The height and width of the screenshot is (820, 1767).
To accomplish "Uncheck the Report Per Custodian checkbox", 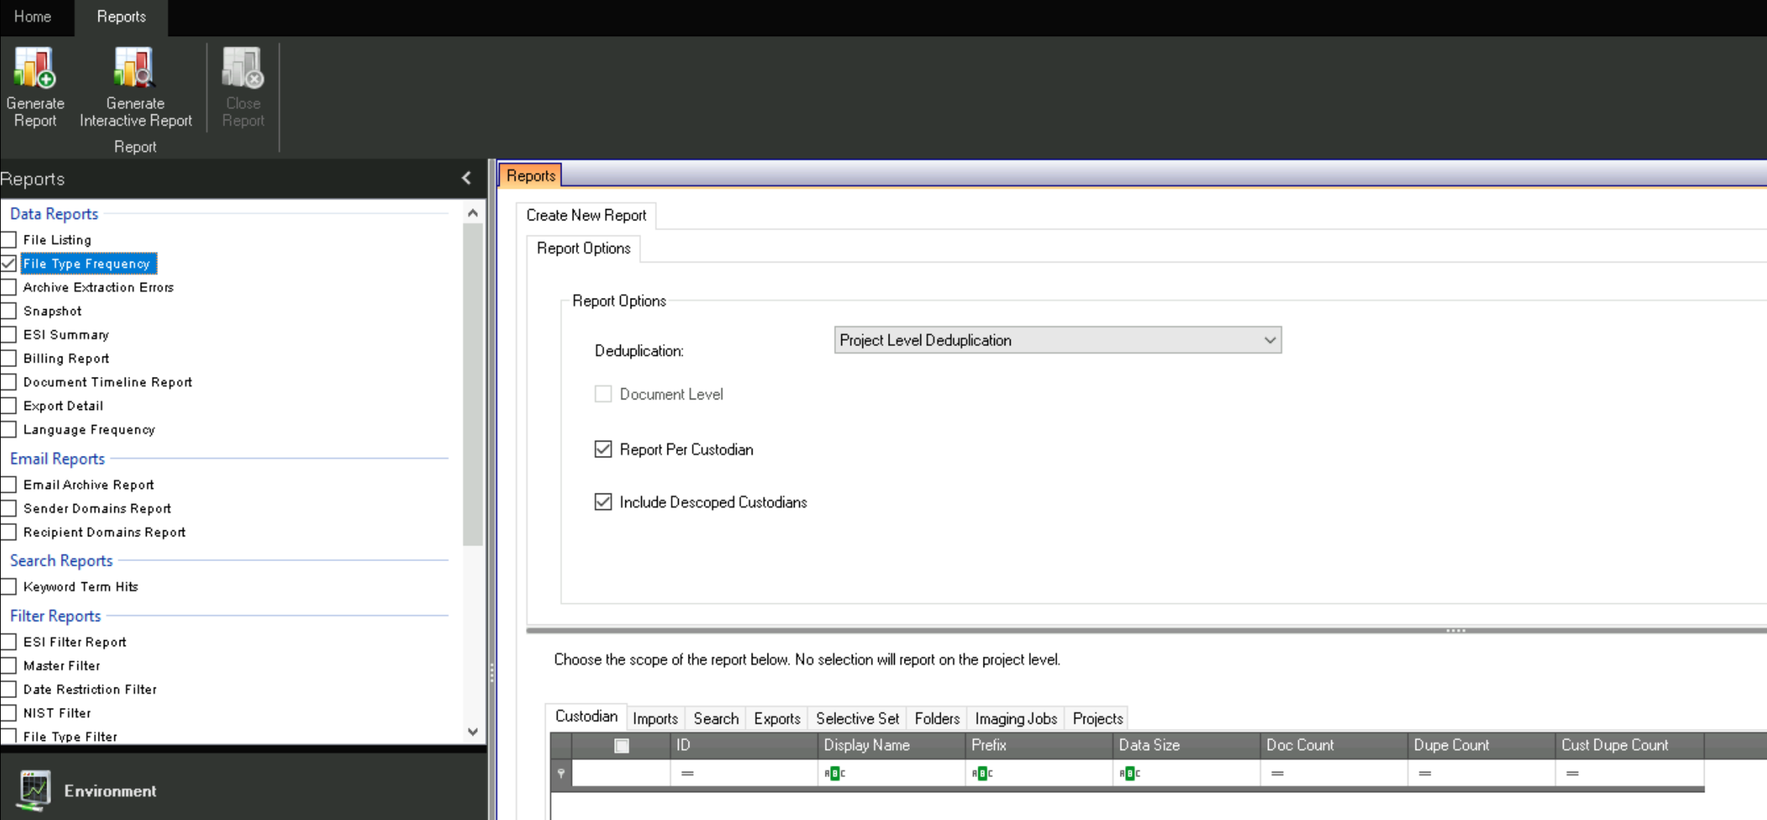I will coord(603,450).
